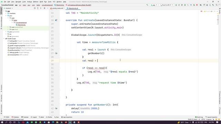The height and width of the screenshot is (124, 221).
Task: Select the MainActivity.kt tab
Action: pyautogui.click(x=73, y=8)
